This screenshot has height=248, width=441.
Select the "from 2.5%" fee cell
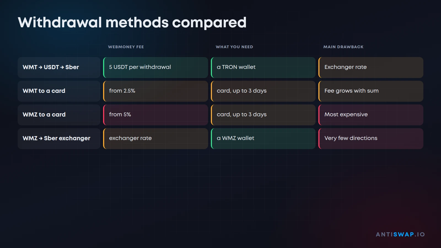coord(155,91)
